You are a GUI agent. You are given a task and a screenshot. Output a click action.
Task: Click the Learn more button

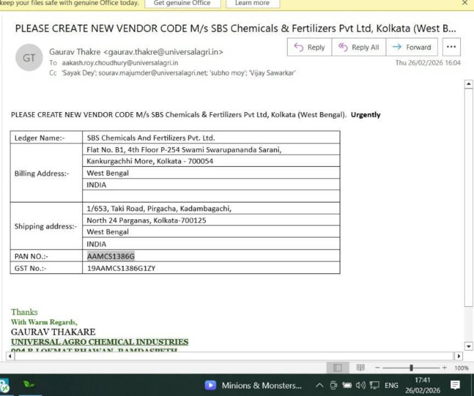click(x=252, y=3)
